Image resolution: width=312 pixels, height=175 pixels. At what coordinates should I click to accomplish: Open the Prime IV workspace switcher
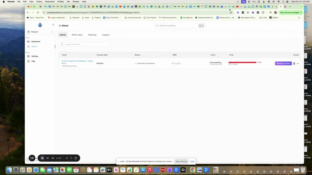point(40,32)
